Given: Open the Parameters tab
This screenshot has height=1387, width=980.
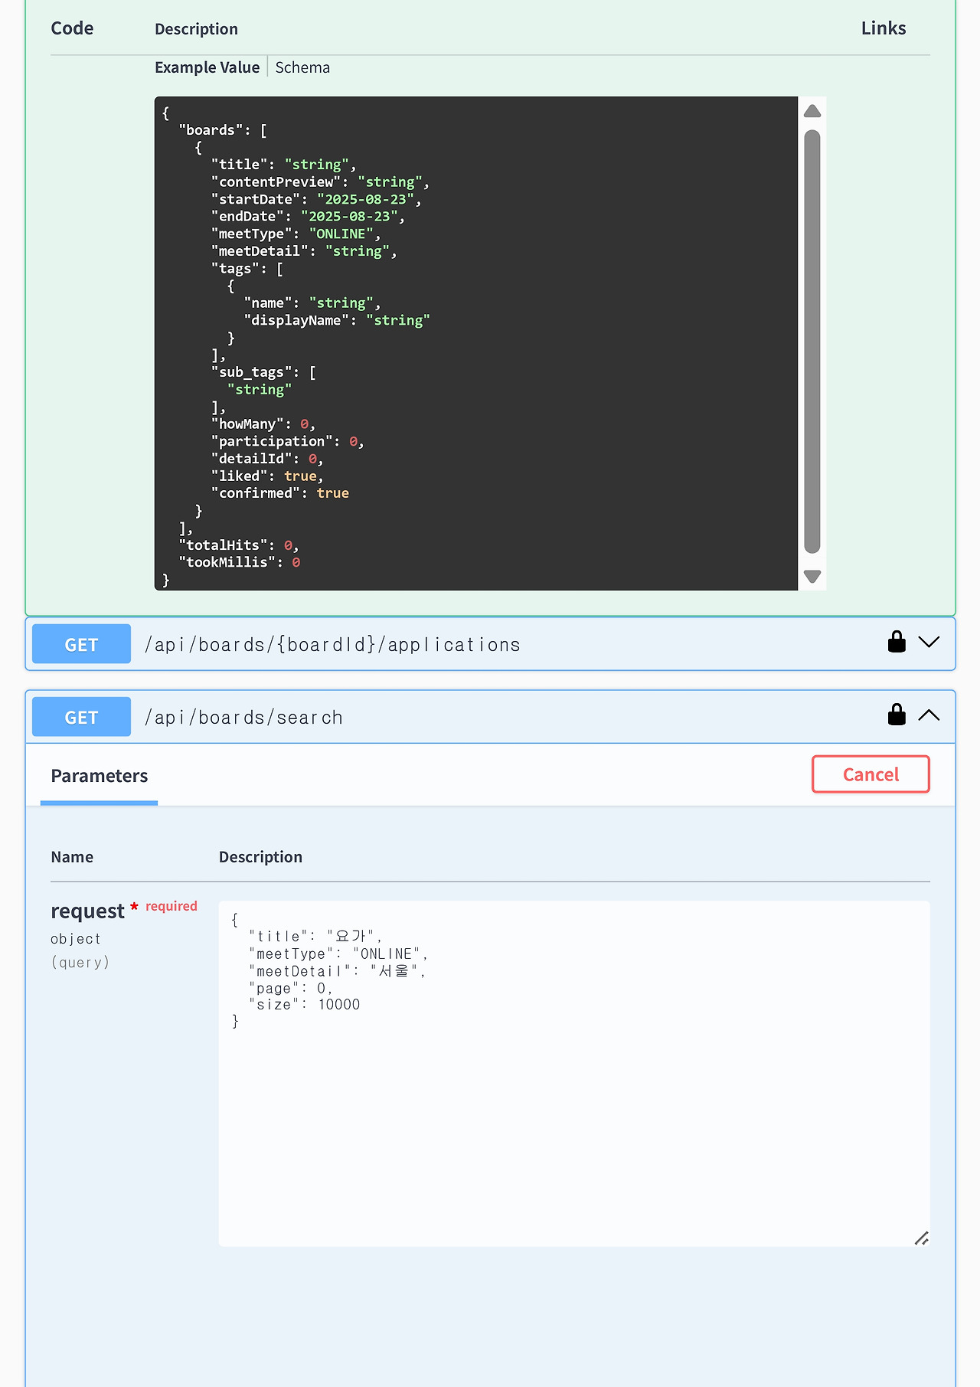Looking at the screenshot, I should tap(99, 776).
